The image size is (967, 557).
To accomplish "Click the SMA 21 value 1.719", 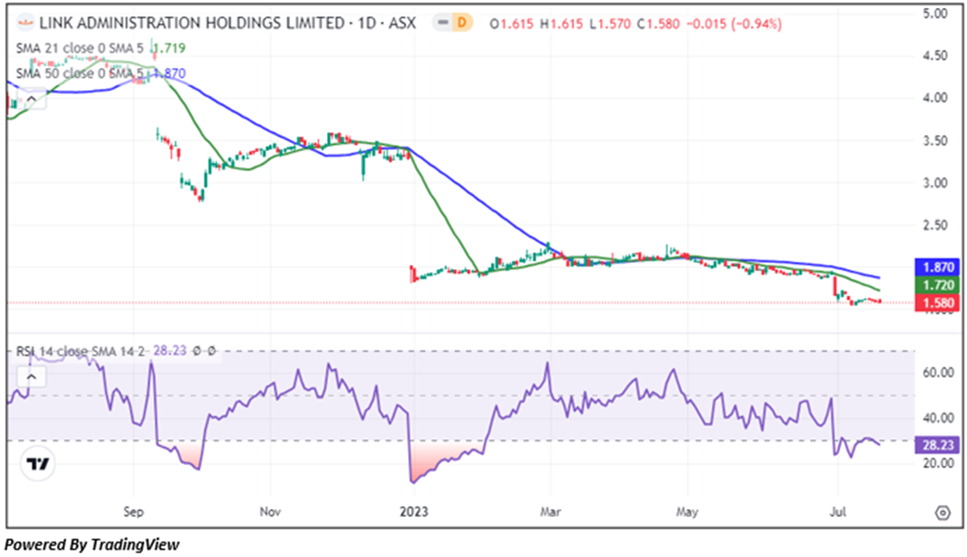I will click(168, 48).
